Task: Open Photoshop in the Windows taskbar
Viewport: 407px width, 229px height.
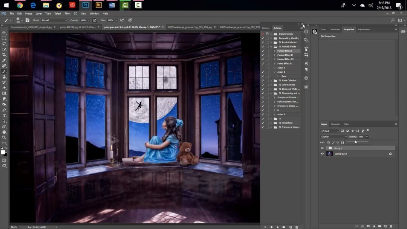Action: (x=86, y=5)
